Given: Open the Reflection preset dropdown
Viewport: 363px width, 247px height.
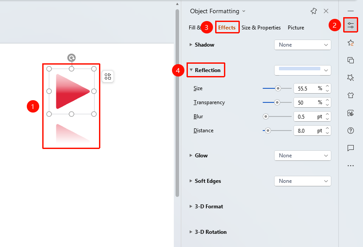Looking at the screenshot, I should click(x=303, y=70).
